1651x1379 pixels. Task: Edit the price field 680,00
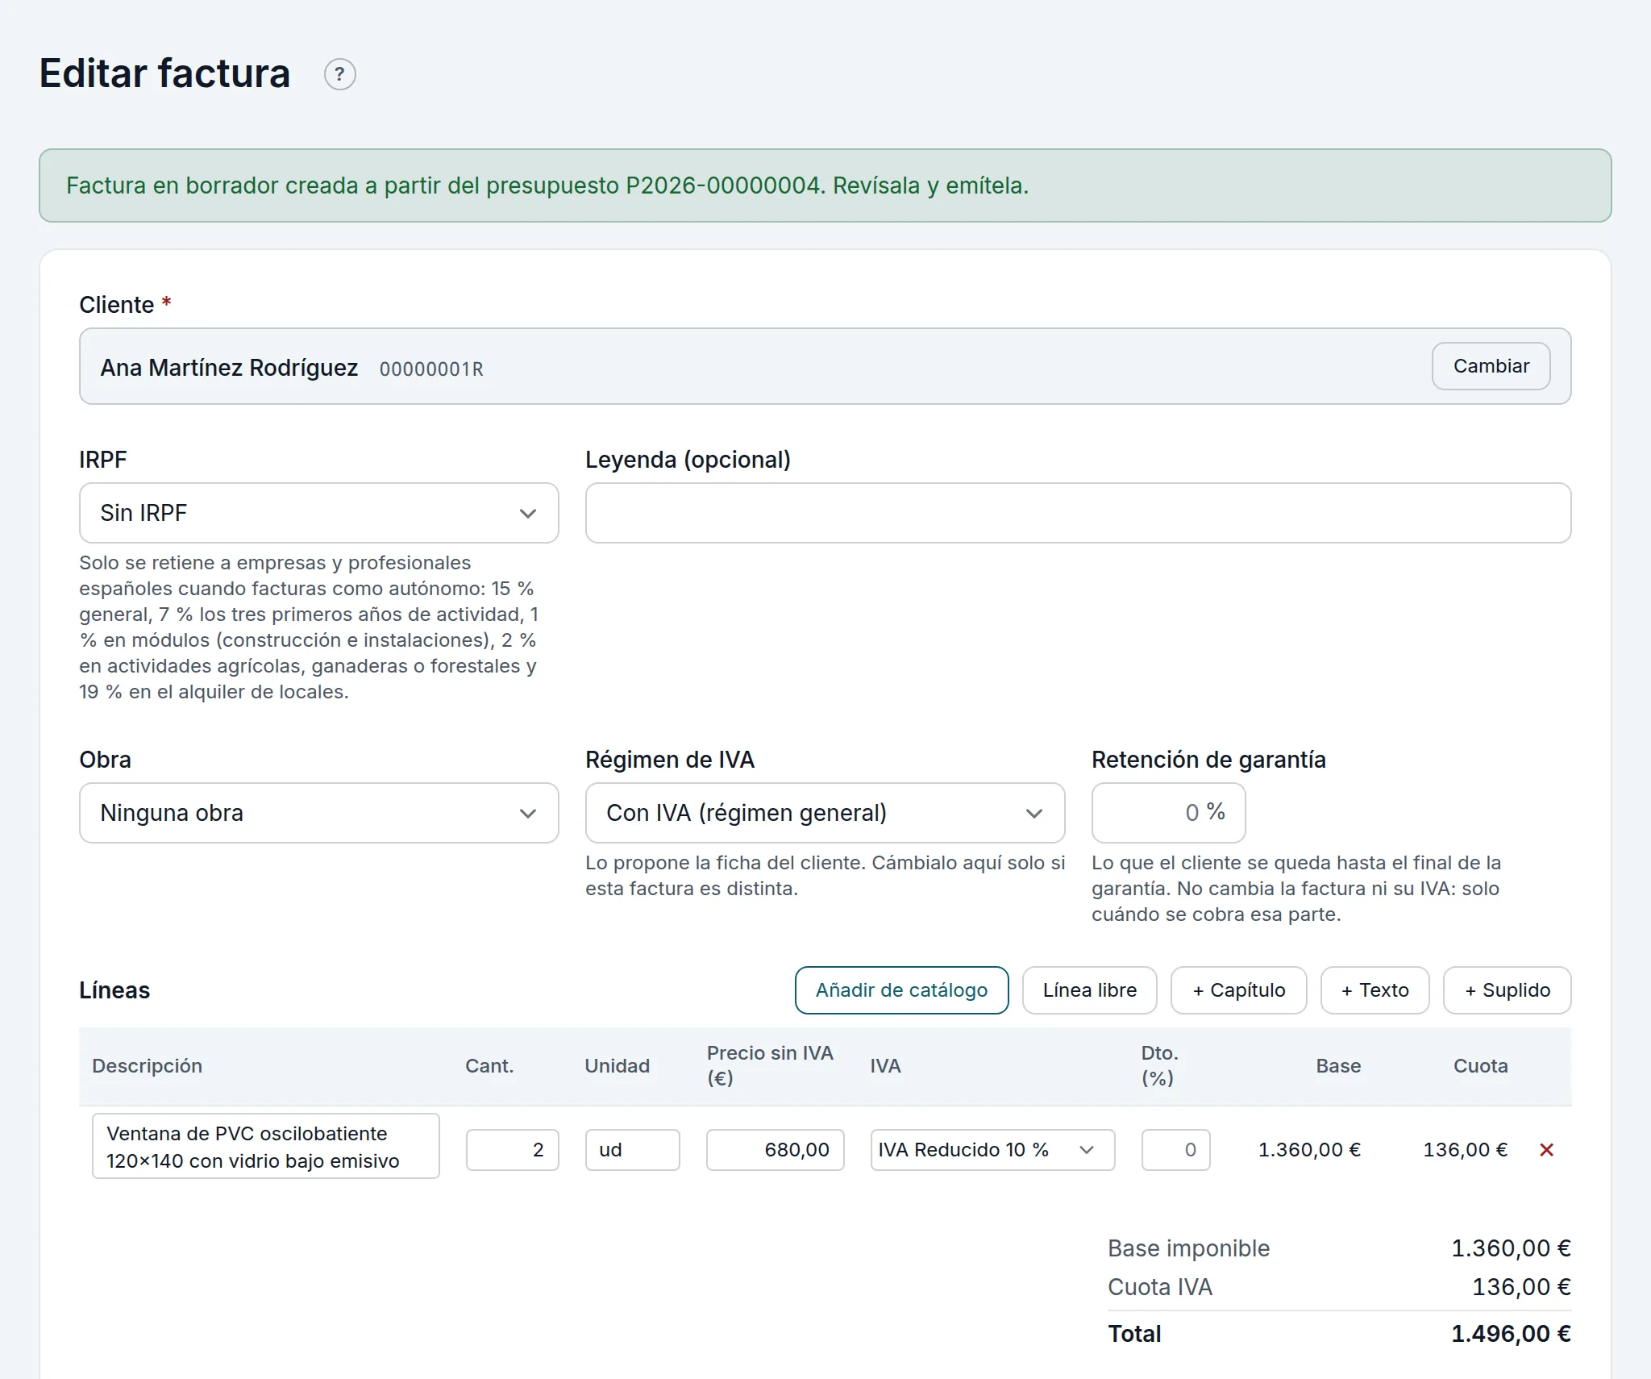[x=775, y=1150]
